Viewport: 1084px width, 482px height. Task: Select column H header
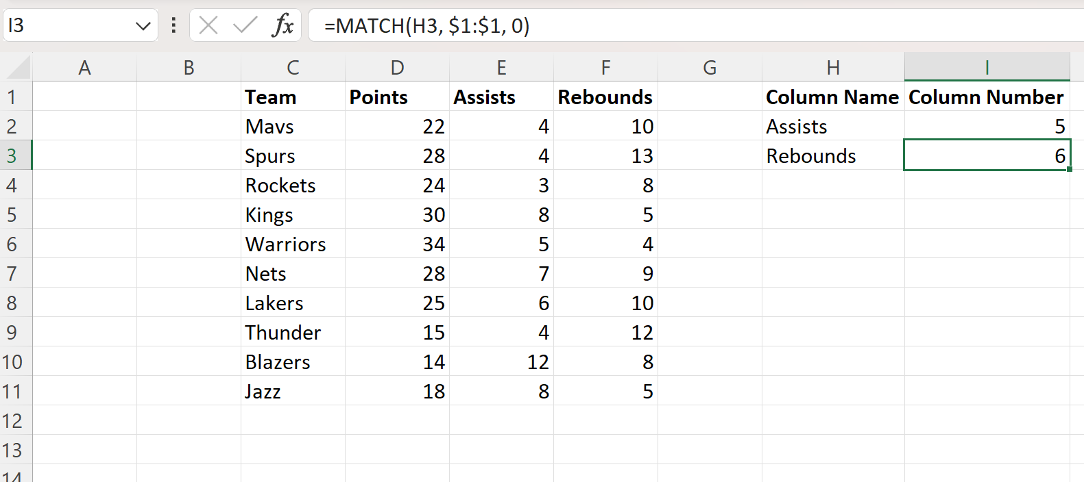coord(833,68)
